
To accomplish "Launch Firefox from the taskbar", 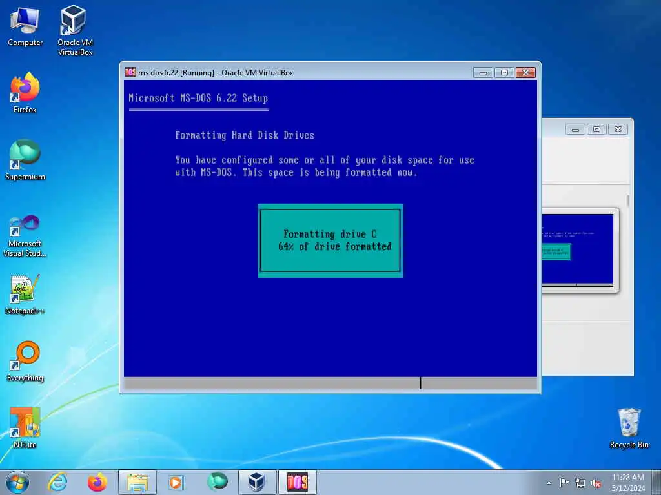I will point(97,482).
